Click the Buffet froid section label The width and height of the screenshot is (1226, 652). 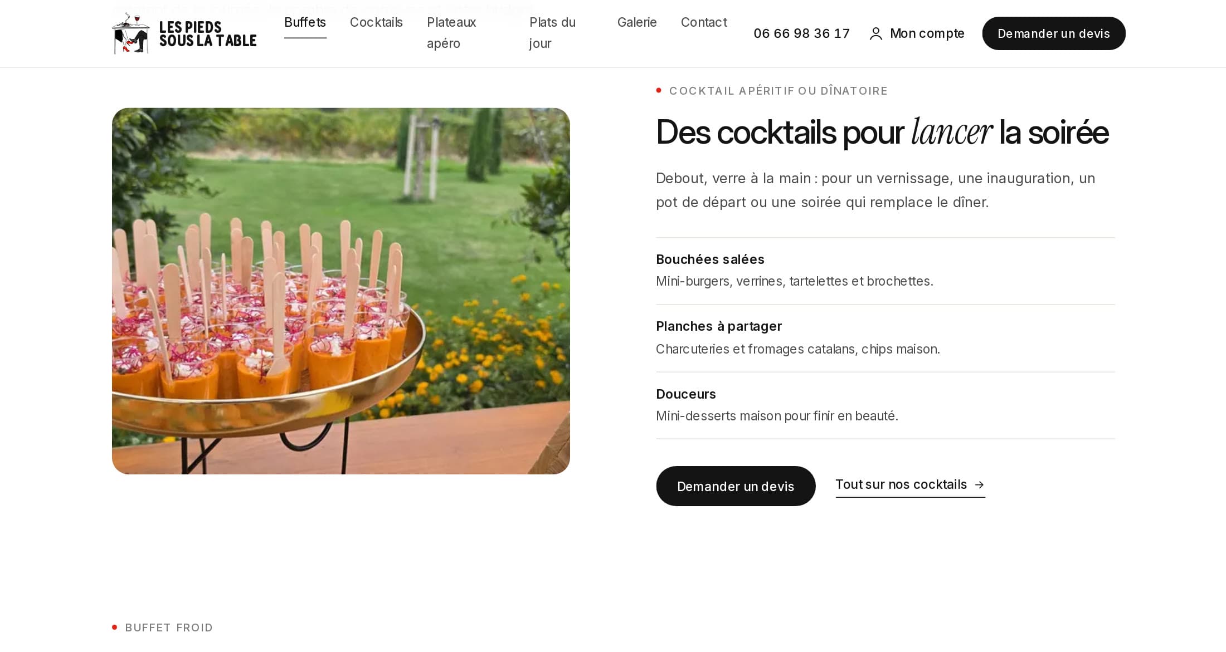[169, 628]
